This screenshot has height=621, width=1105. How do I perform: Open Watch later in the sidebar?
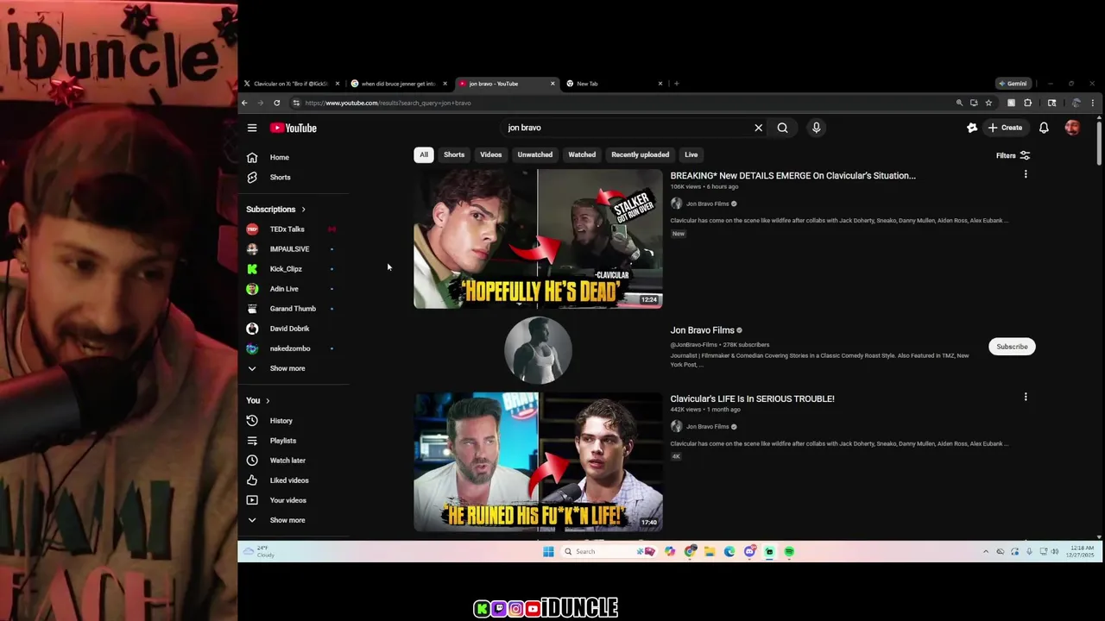(x=294, y=460)
